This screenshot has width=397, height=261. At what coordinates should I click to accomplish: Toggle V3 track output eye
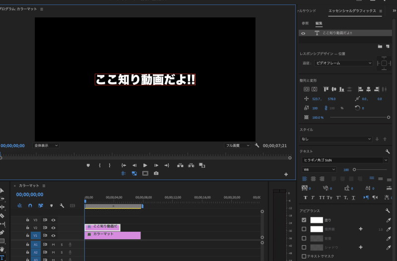(54, 220)
